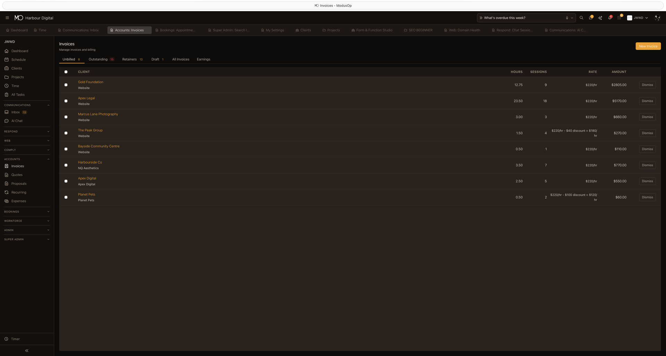Select the Planet Pets row checkbox
Viewport: 666px width, 356px height.
66,197
